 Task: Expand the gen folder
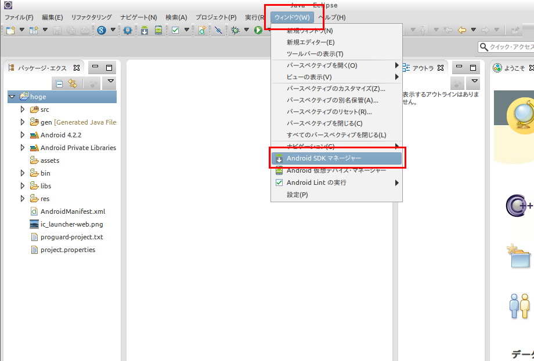click(x=23, y=122)
